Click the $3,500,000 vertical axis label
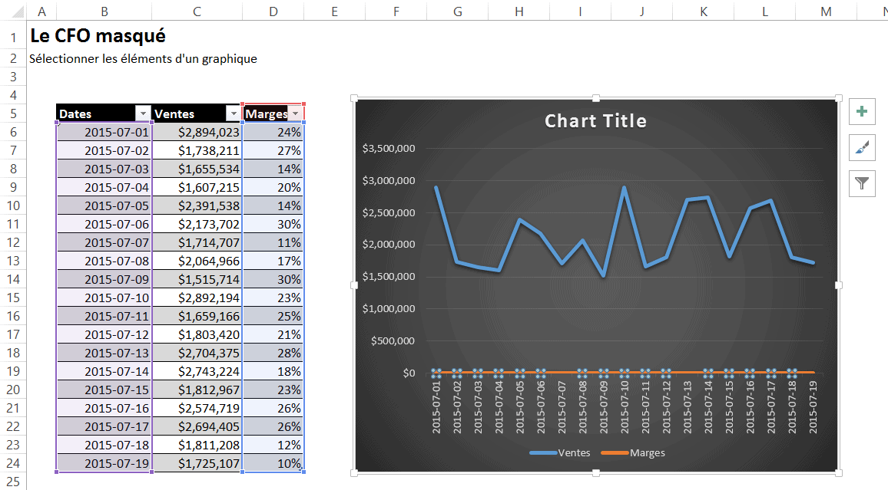This screenshot has height=490, width=888. point(389,149)
